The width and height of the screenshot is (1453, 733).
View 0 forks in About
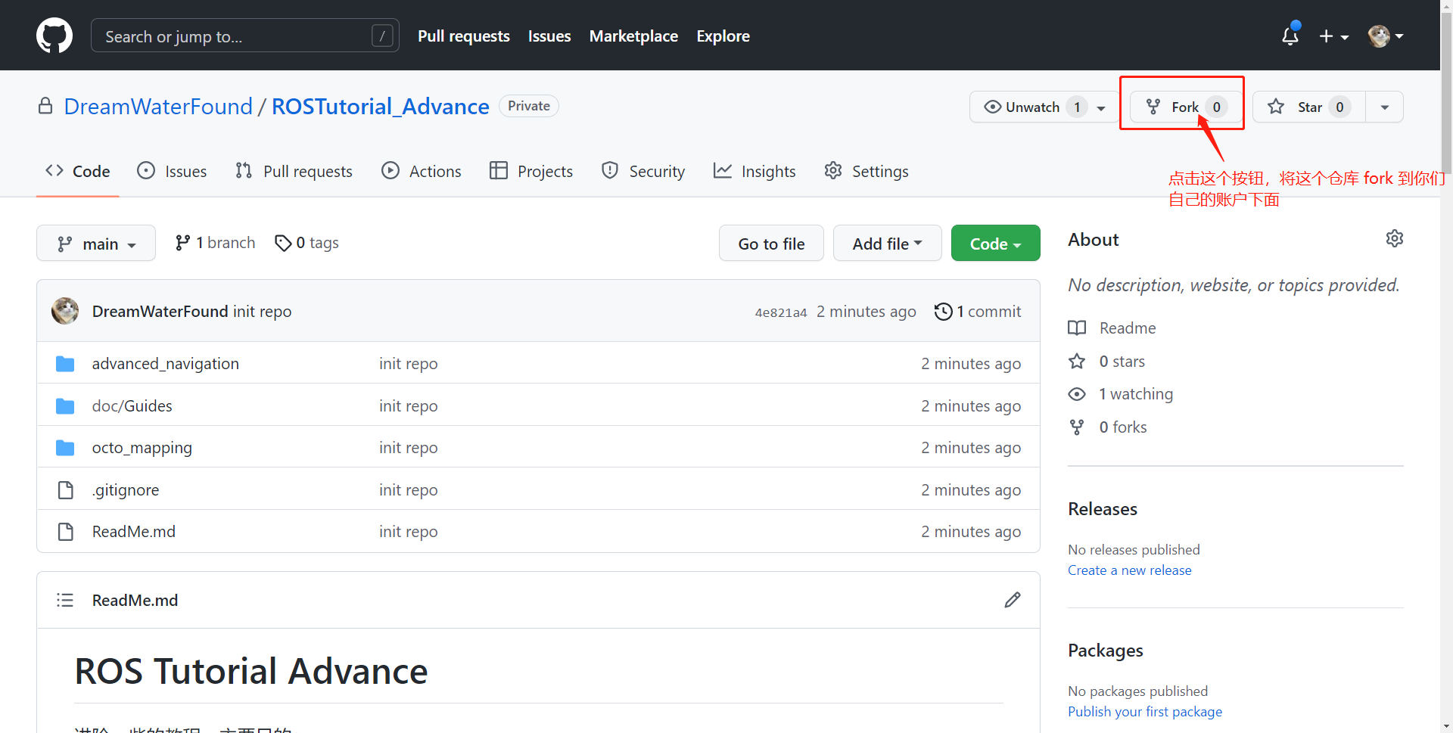(x=1107, y=427)
